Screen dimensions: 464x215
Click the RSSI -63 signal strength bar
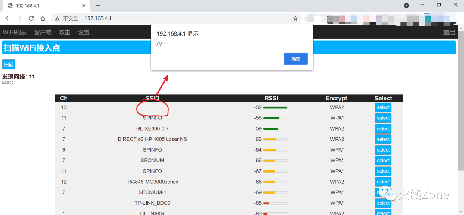tap(275, 139)
